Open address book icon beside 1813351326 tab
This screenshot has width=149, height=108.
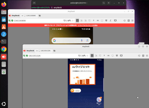(54, 51)
